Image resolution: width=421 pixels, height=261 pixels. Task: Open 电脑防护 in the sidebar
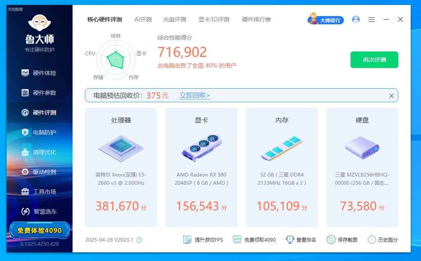tap(40, 132)
